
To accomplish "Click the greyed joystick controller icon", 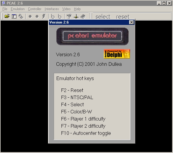I will click(x=21, y=16).
